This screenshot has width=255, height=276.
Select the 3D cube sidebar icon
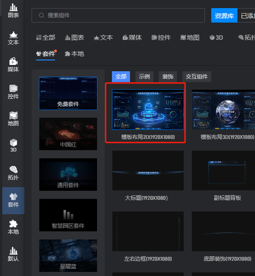(x=13, y=146)
